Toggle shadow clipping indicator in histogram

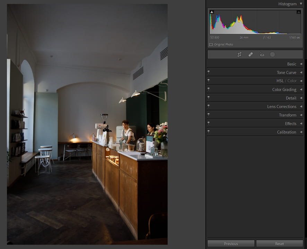(x=212, y=12)
